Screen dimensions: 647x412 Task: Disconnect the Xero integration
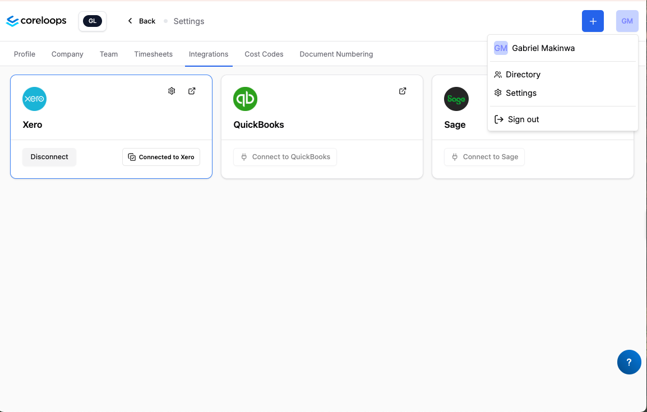[x=49, y=157]
